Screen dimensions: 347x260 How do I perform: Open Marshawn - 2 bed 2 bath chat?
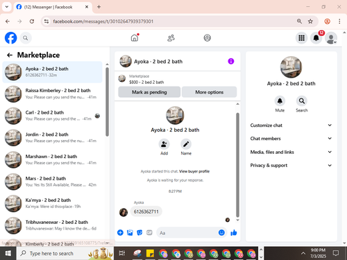point(52,159)
